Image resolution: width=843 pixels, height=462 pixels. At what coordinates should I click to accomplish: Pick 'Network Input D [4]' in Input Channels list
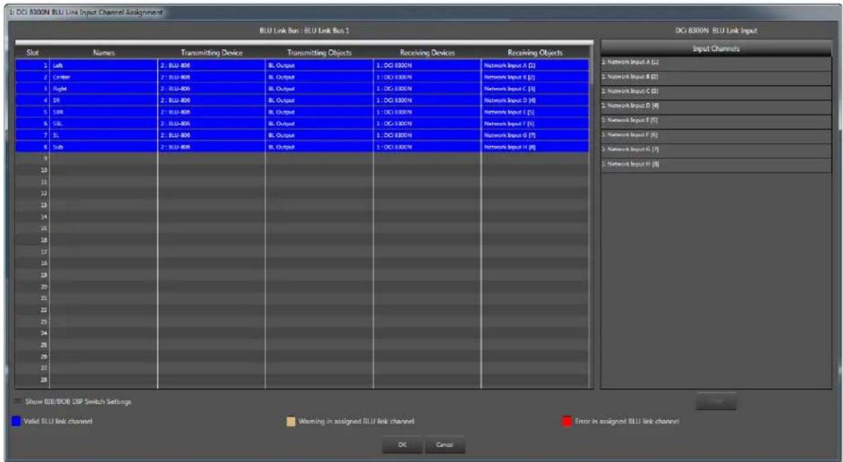coord(716,107)
